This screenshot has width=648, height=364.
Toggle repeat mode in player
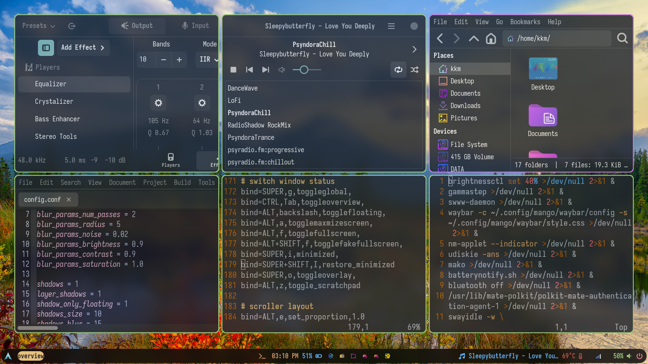tap(398, 70)
